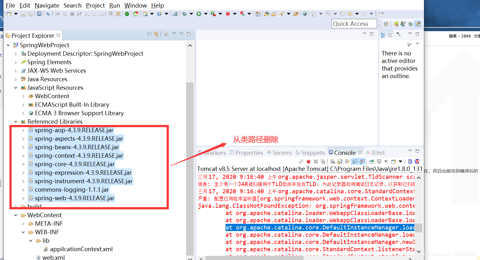Screen dimensions: 480x260
Task: Open the Project menu
Action: tap(95, 5)
